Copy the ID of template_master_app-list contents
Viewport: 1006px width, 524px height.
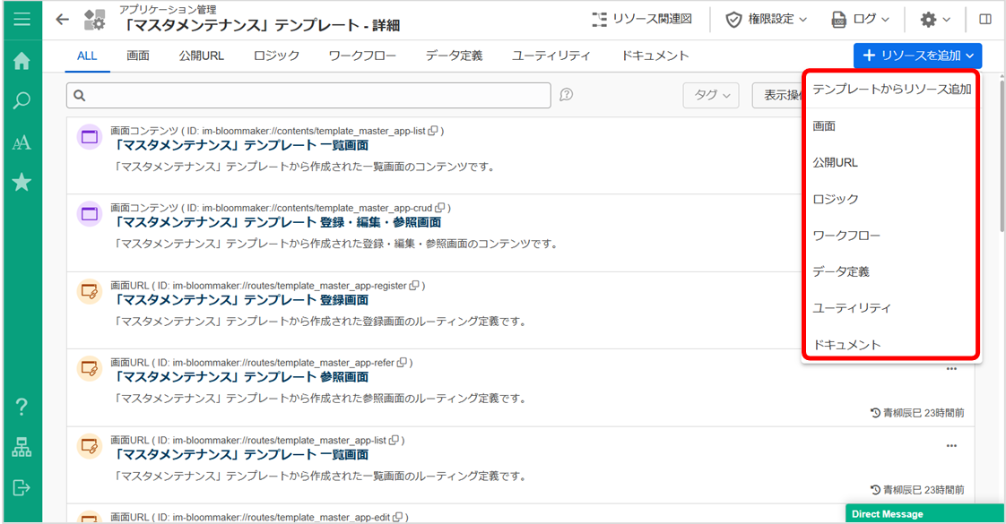point(433,131)
